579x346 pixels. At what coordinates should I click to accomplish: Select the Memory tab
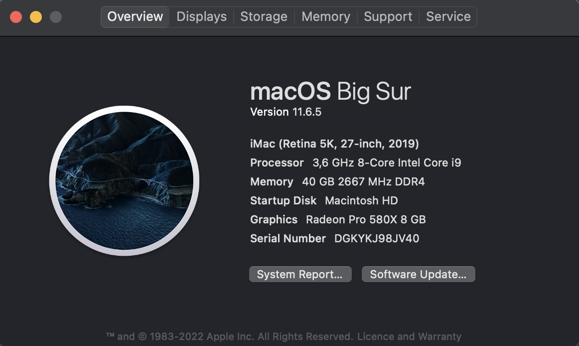tap(326, 16)
